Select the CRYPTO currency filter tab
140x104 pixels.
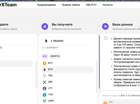[x=55, y=56]
